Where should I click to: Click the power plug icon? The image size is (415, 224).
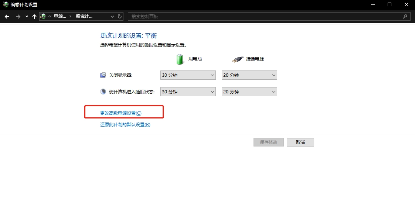pyautogui.click(x=238, y=59)
